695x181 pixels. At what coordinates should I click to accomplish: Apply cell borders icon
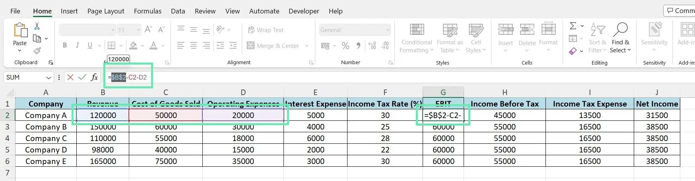pos(112,46)
